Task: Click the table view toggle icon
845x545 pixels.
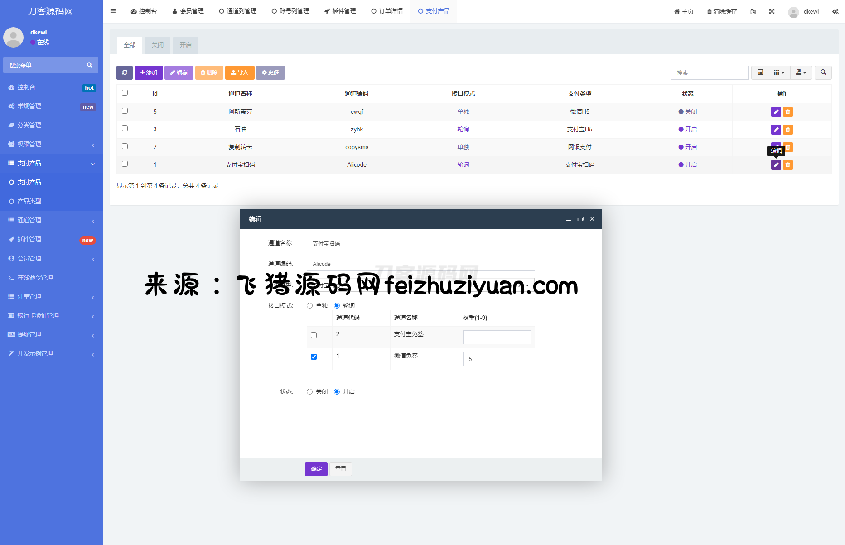Action: point(760,72)
